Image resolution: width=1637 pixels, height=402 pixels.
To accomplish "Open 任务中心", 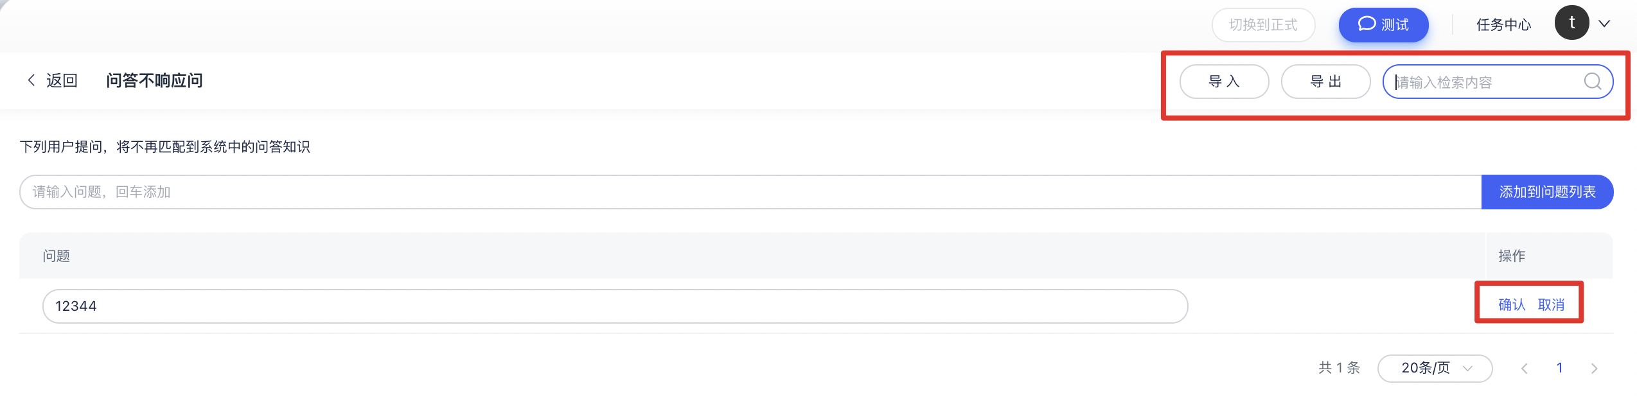I will click(x=1503, y=25).
